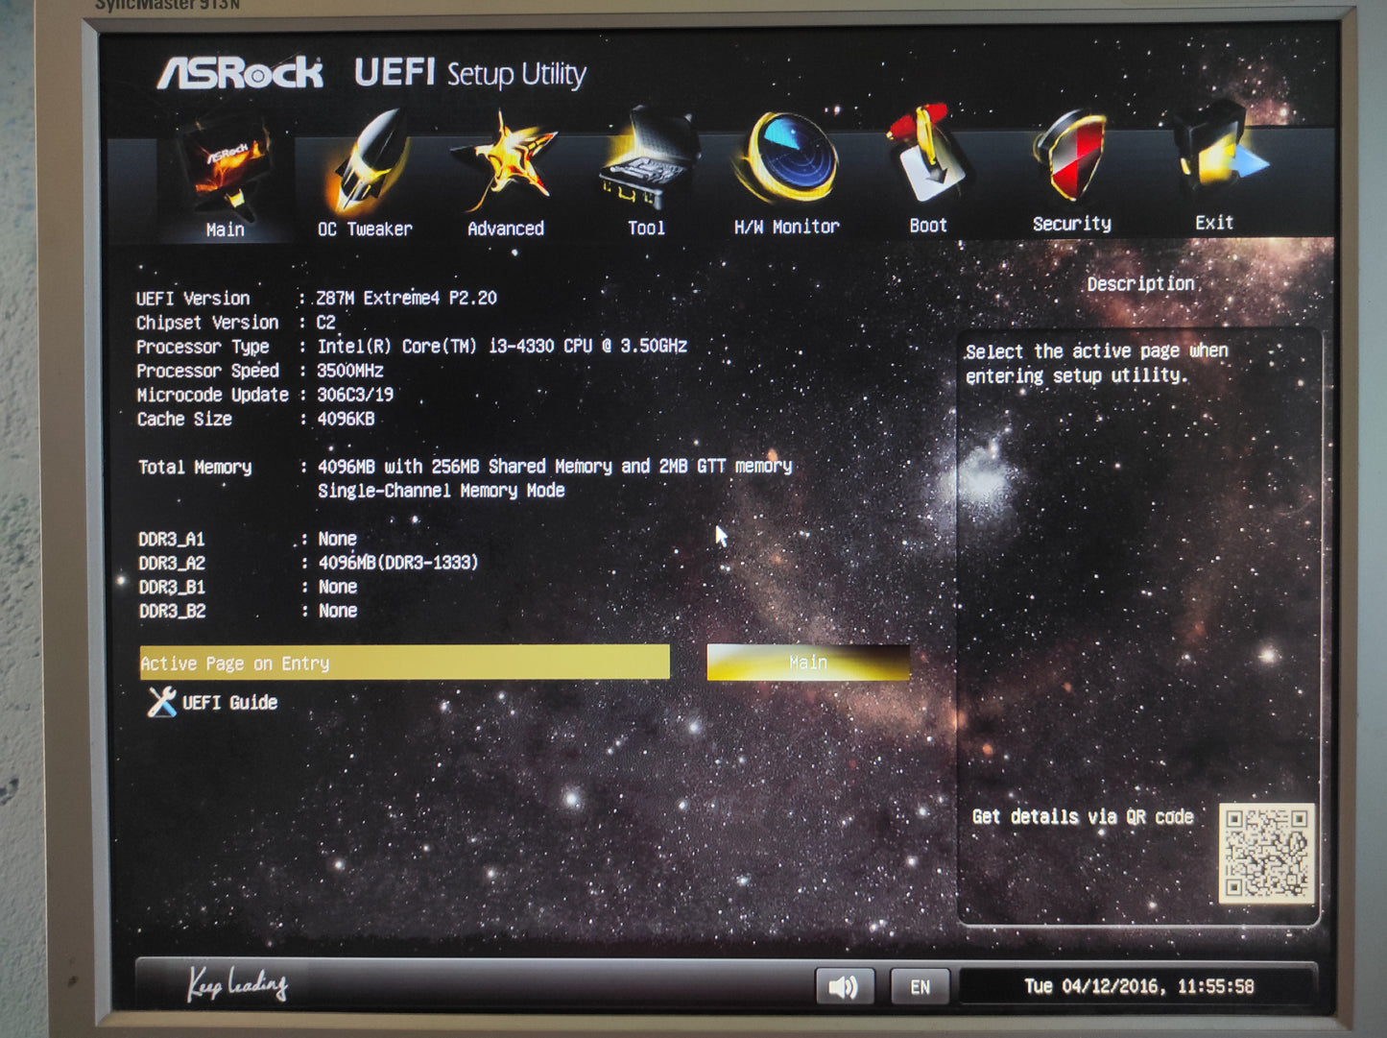Click the Chipset Version C2 value

[326, 323]
